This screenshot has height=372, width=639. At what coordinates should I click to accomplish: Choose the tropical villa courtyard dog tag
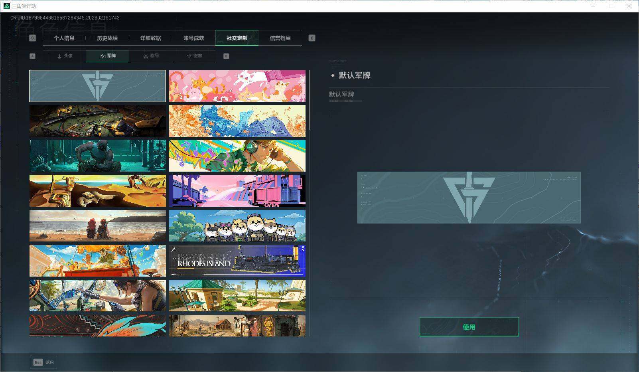click(x=237, y=296)
